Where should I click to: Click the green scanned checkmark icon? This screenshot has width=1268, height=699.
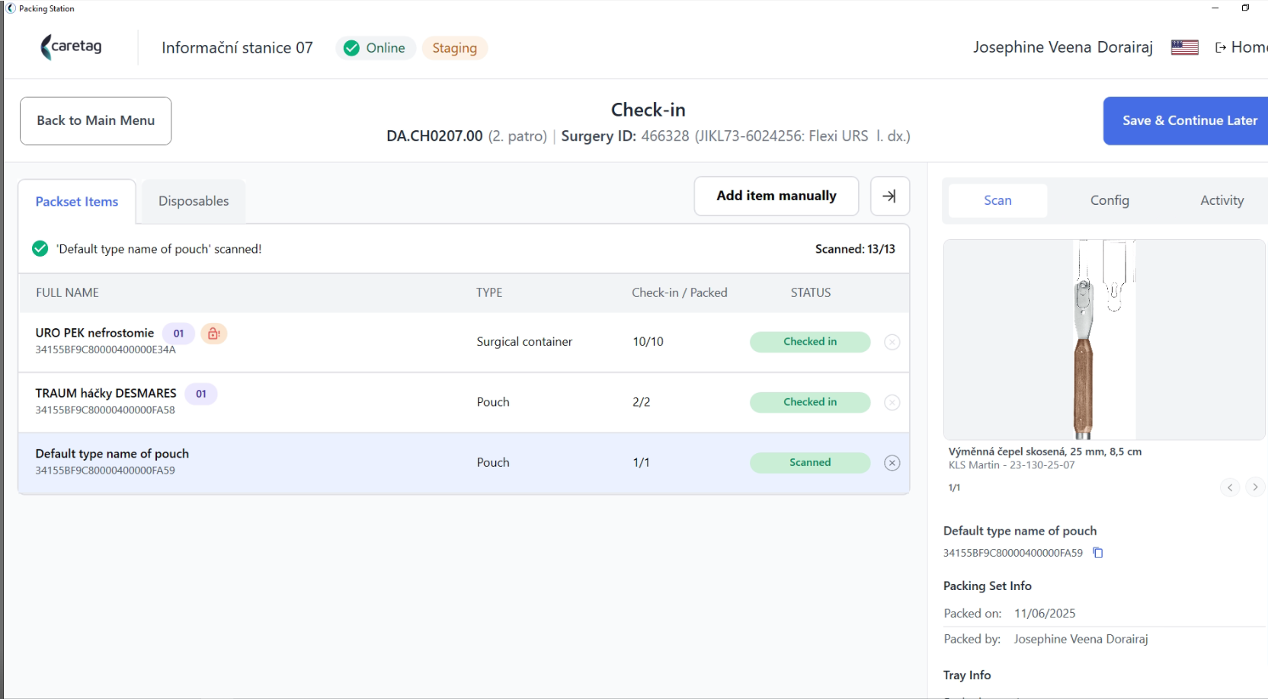coord(40,249)
